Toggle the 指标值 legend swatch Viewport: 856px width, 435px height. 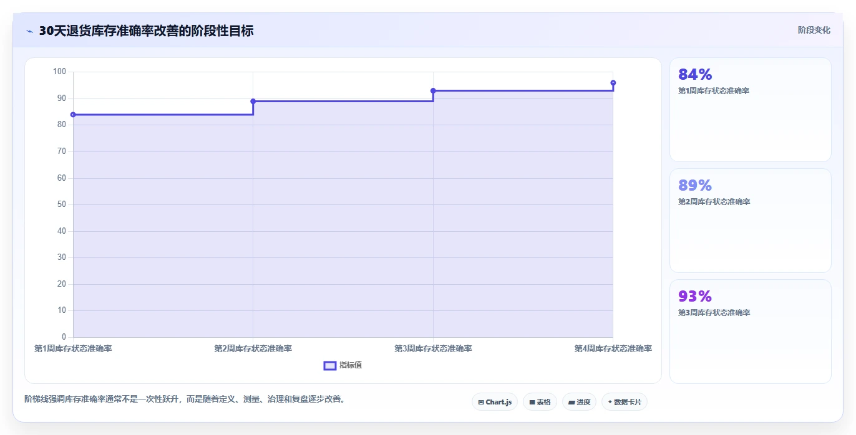tap(330, 365)
